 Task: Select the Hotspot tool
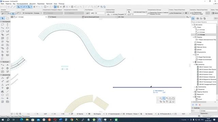point(7,98)
